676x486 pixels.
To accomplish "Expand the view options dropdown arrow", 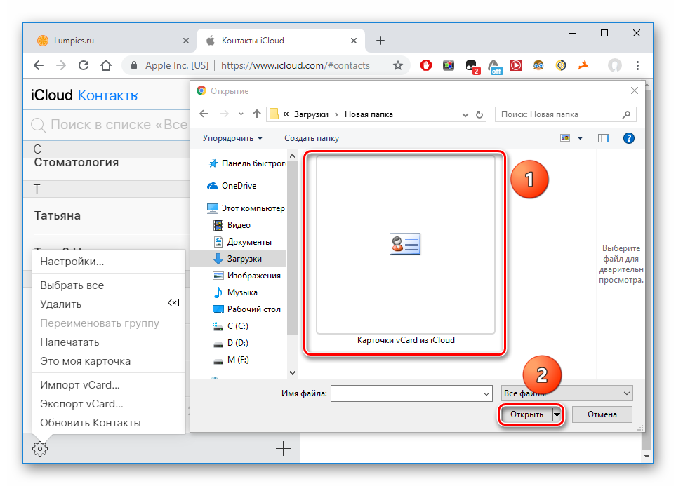I will point(580,138).
